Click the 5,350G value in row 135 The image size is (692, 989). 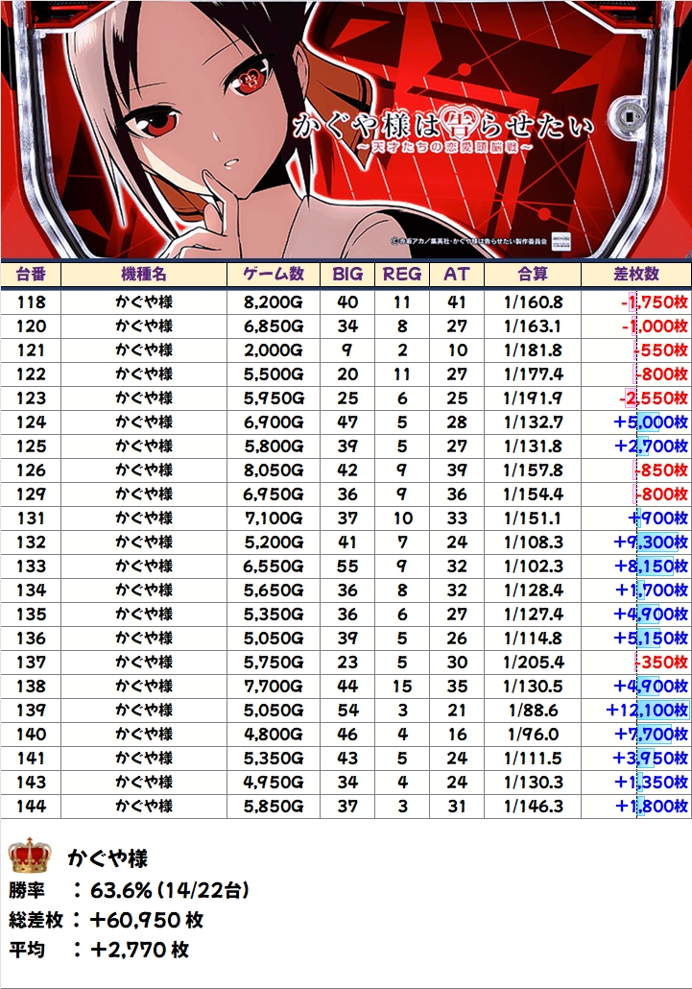pyautogui.click(x=274, y=614)
